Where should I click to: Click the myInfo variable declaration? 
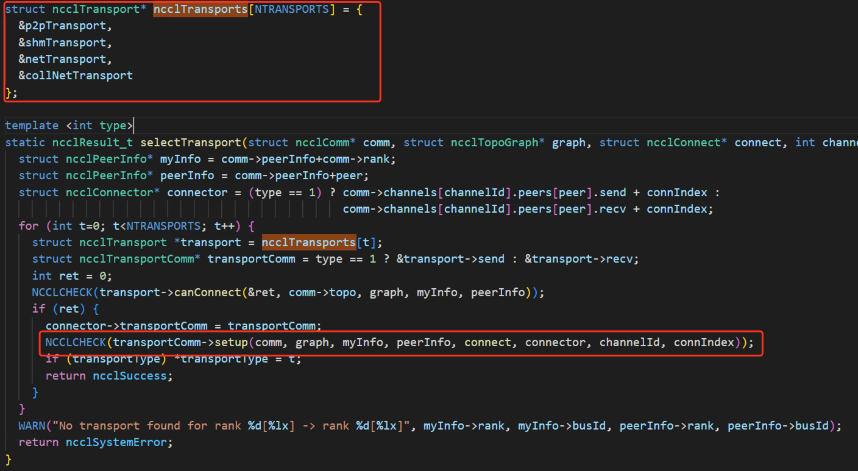180,158
